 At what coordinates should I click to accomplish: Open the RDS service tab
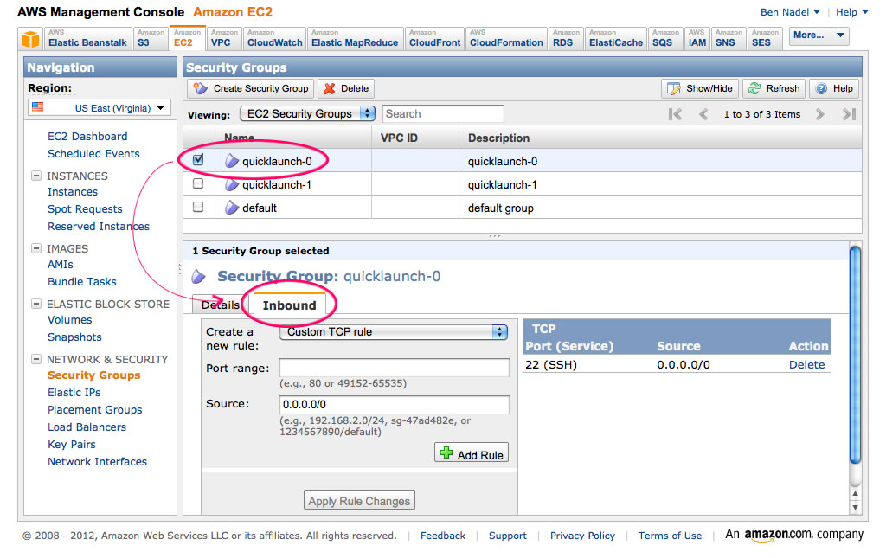pos(566,38)
